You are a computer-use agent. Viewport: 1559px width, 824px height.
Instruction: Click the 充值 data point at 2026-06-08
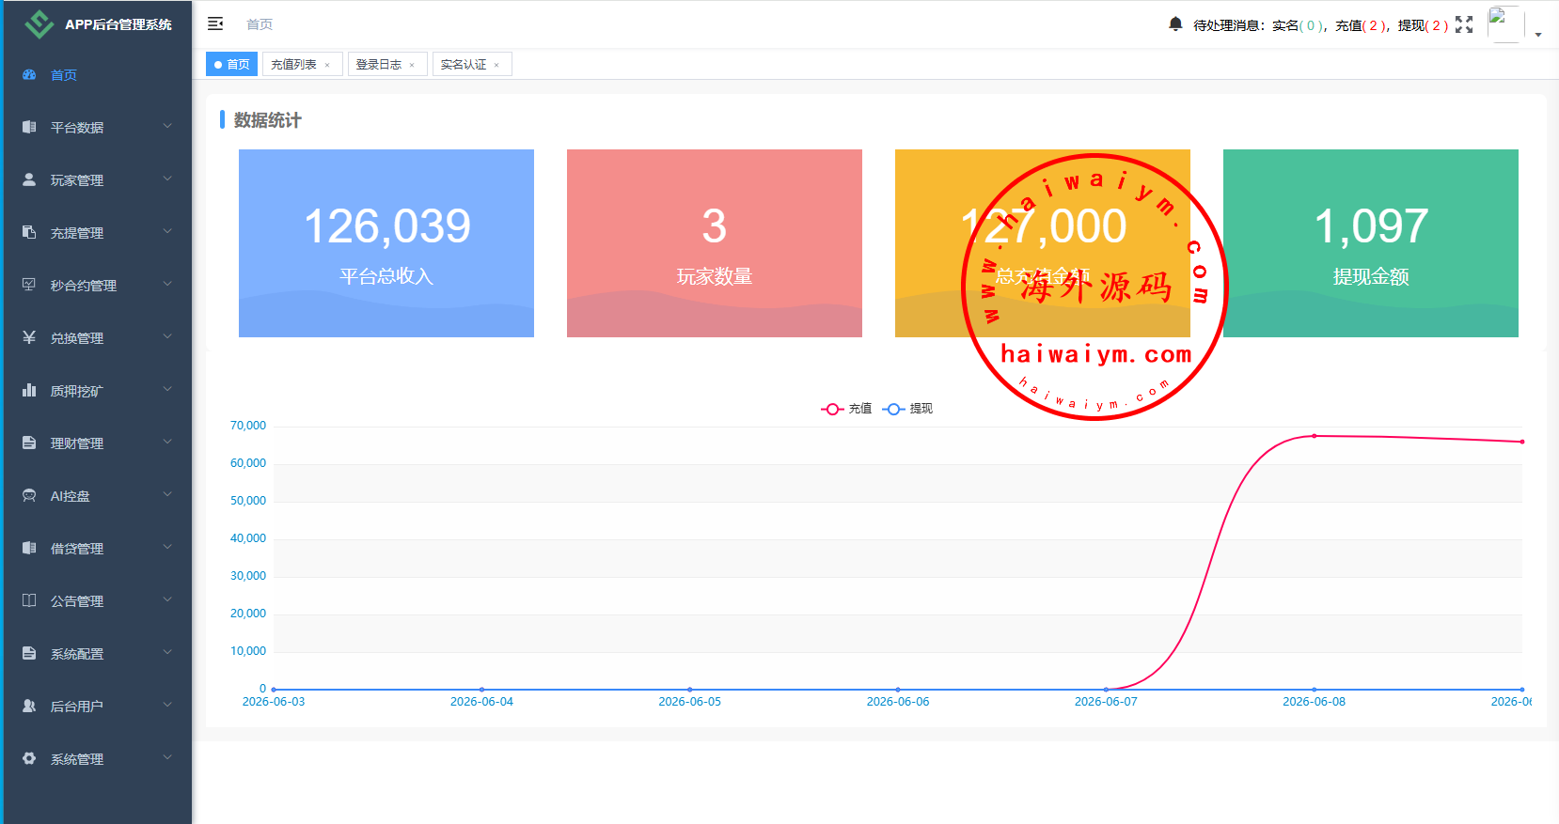pyautogui.click(x=1314, y=436)
